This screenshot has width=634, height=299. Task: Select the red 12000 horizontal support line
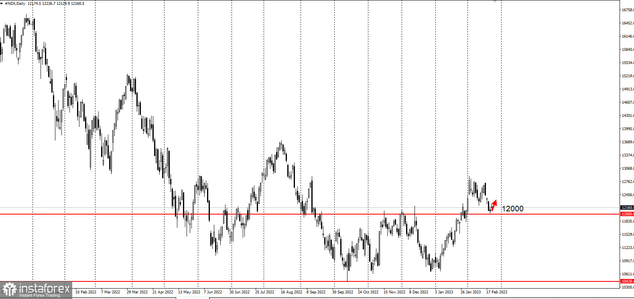(x=310, y=214)
